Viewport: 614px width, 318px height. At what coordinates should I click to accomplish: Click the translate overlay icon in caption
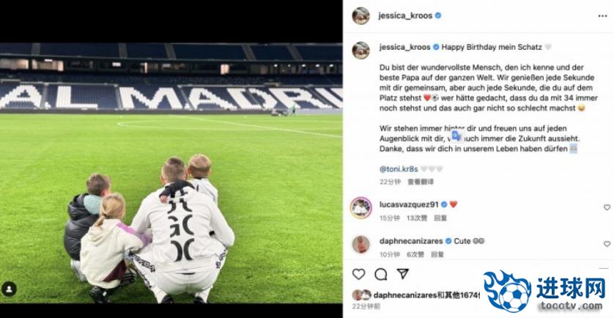[456, 136]
